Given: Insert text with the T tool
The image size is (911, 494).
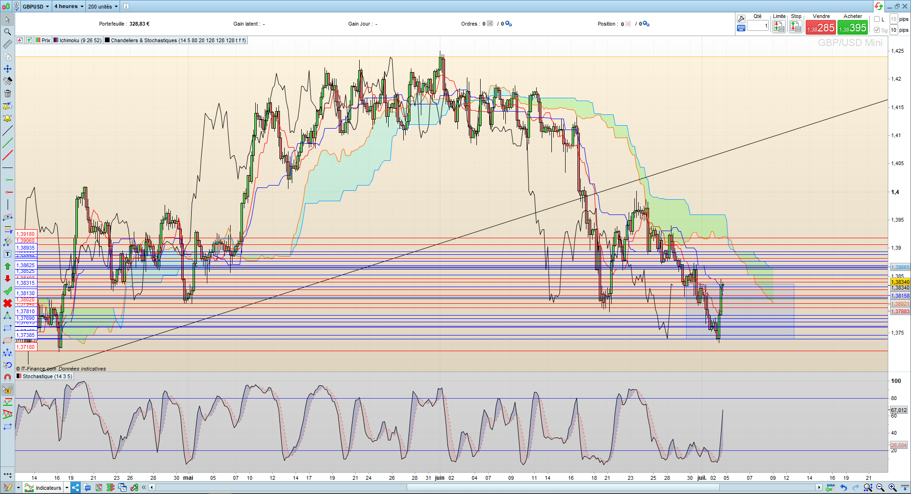Looking at the screenshot, I should [8, 254].
